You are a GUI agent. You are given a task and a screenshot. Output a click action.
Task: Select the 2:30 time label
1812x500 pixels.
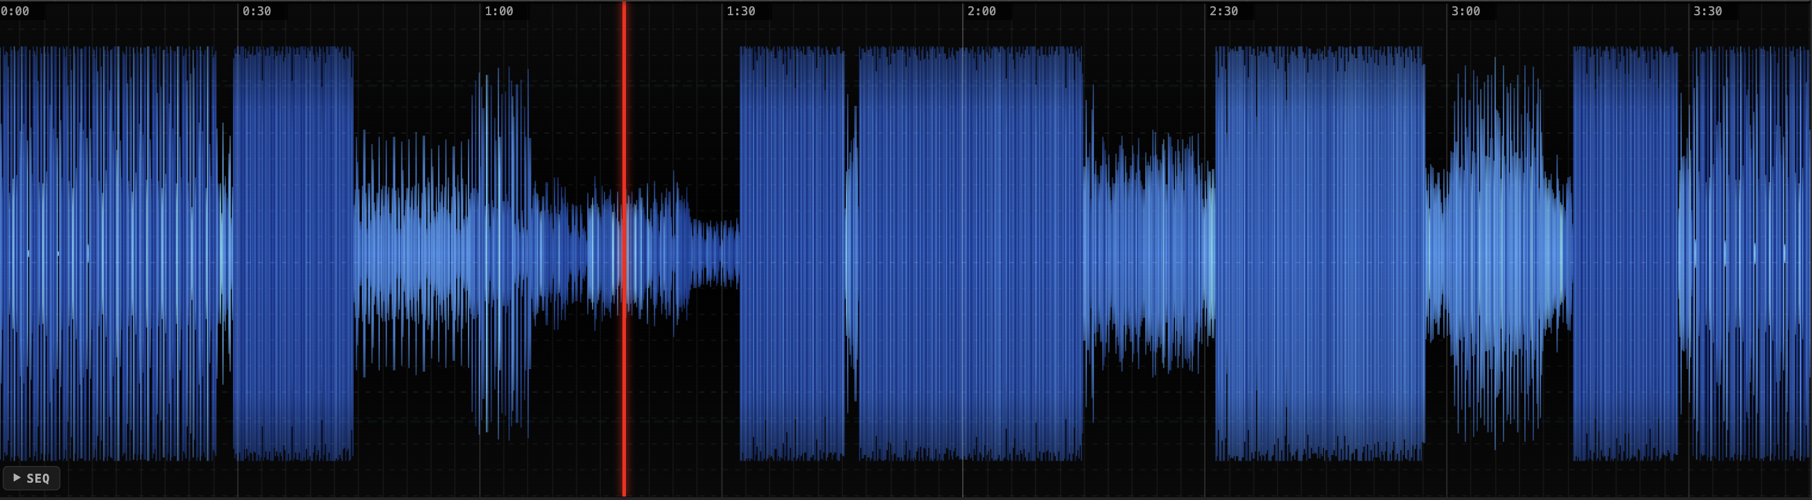click(1224, 11)
